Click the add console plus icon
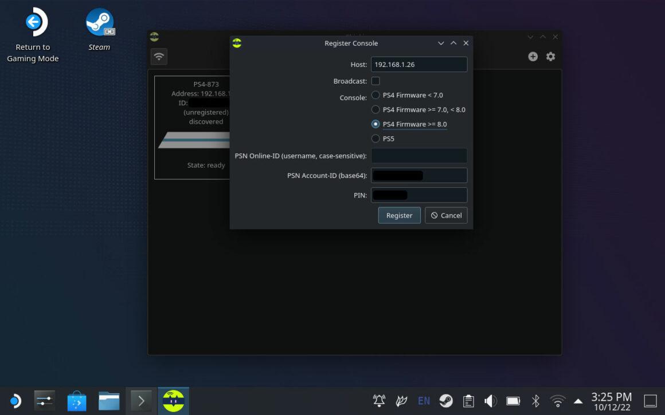 tap(533, 56)
